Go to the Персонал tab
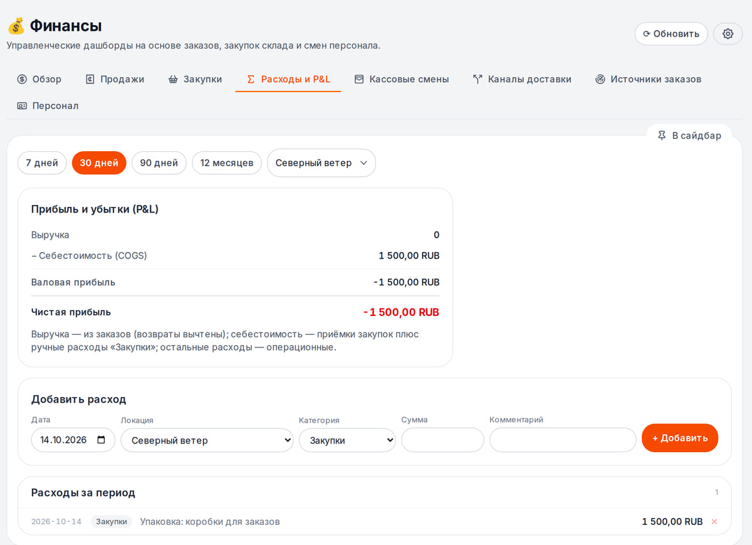This screenshot has width=752, height=545. click(48, 105)
